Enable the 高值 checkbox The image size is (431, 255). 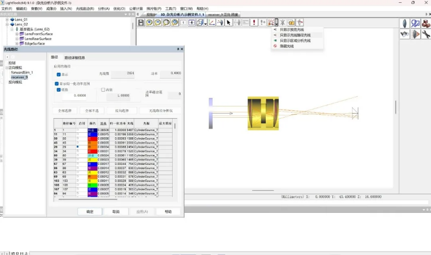tap(103, 90)
